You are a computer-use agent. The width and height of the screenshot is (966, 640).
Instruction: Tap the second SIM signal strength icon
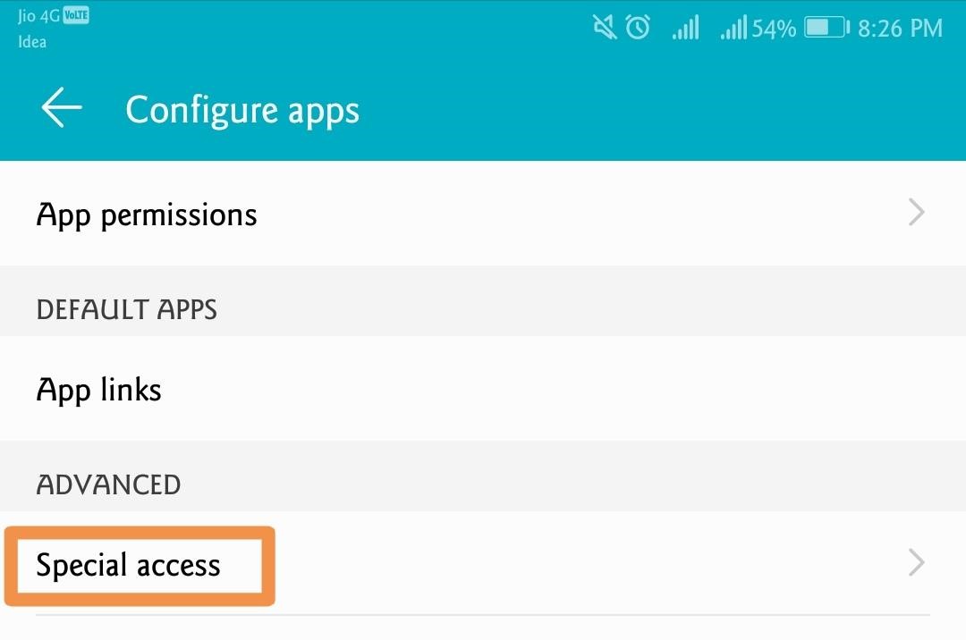click(733, 28)
